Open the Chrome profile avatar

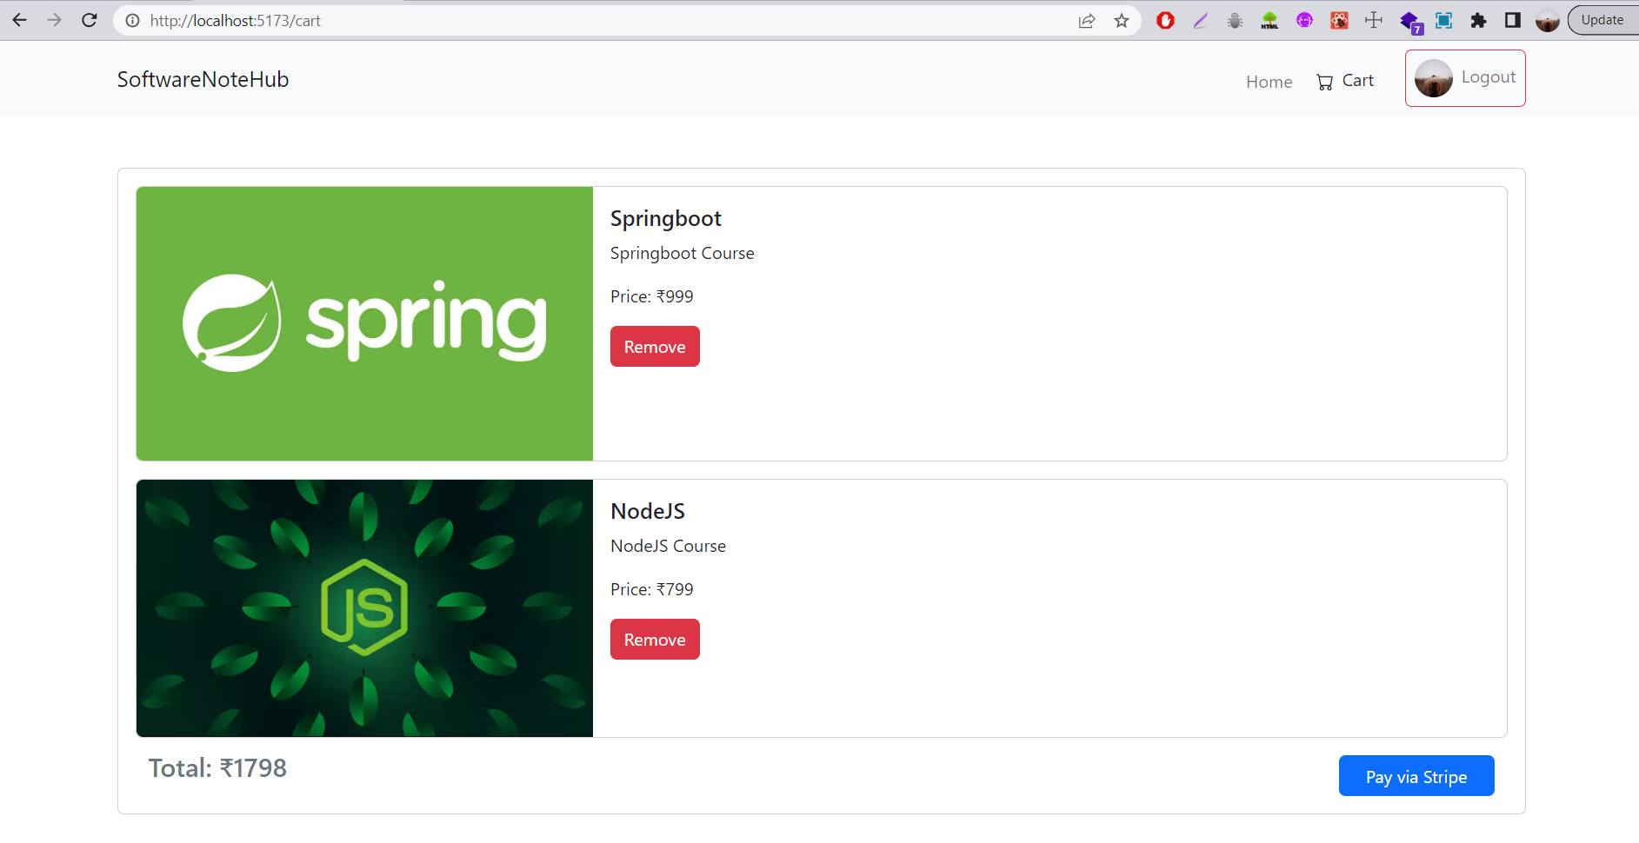tap(1548, 20)
